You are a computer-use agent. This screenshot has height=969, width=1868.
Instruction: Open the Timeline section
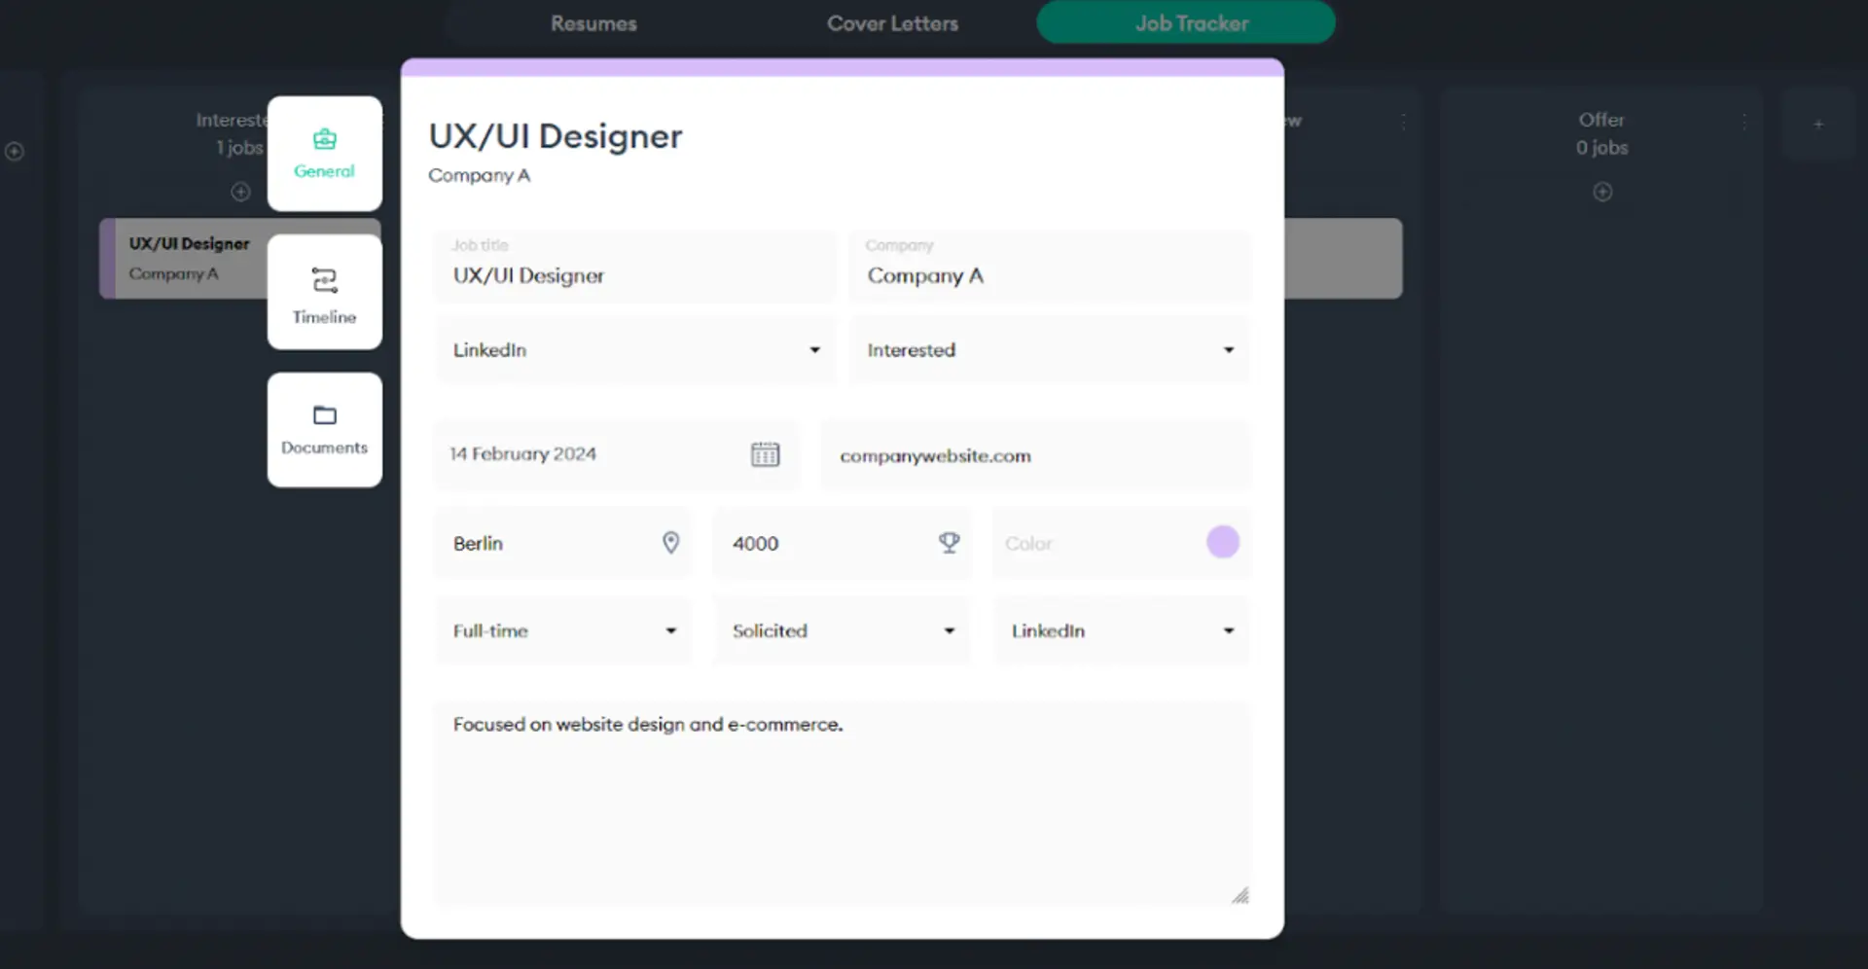click(x=324, y=293)
